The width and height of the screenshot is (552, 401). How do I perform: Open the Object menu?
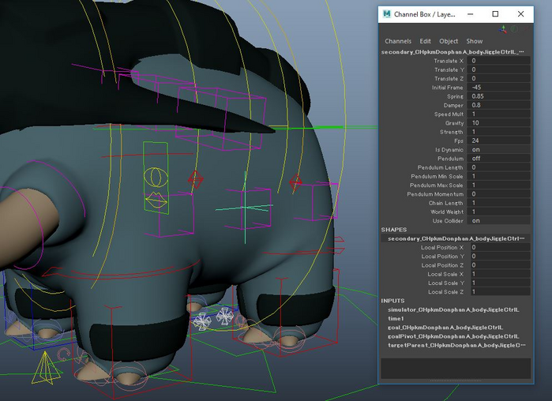[x=449, y=41]
